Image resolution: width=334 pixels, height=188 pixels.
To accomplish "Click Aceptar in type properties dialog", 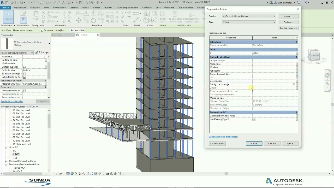I will click(254, 144).
